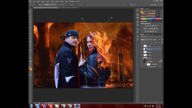The image size is (192, 108).
Task: Add a Brightness/Contrast adjustment
Action: click(145, 26)
